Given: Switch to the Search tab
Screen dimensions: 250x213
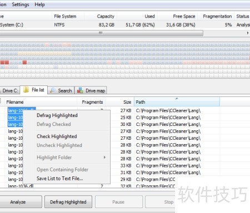Looking at the screenshot, I should click(x=61, y=90).
